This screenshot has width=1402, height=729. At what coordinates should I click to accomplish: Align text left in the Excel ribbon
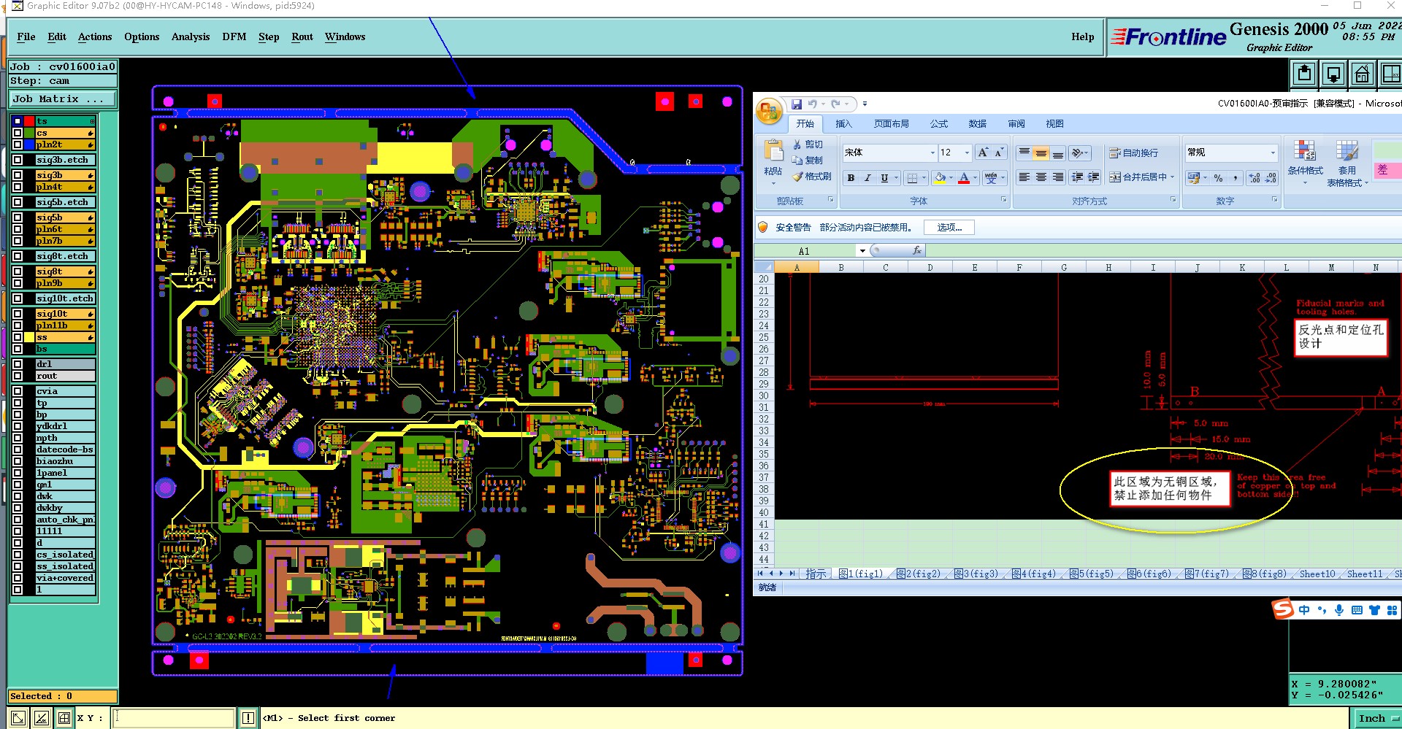coord(1024,177)
